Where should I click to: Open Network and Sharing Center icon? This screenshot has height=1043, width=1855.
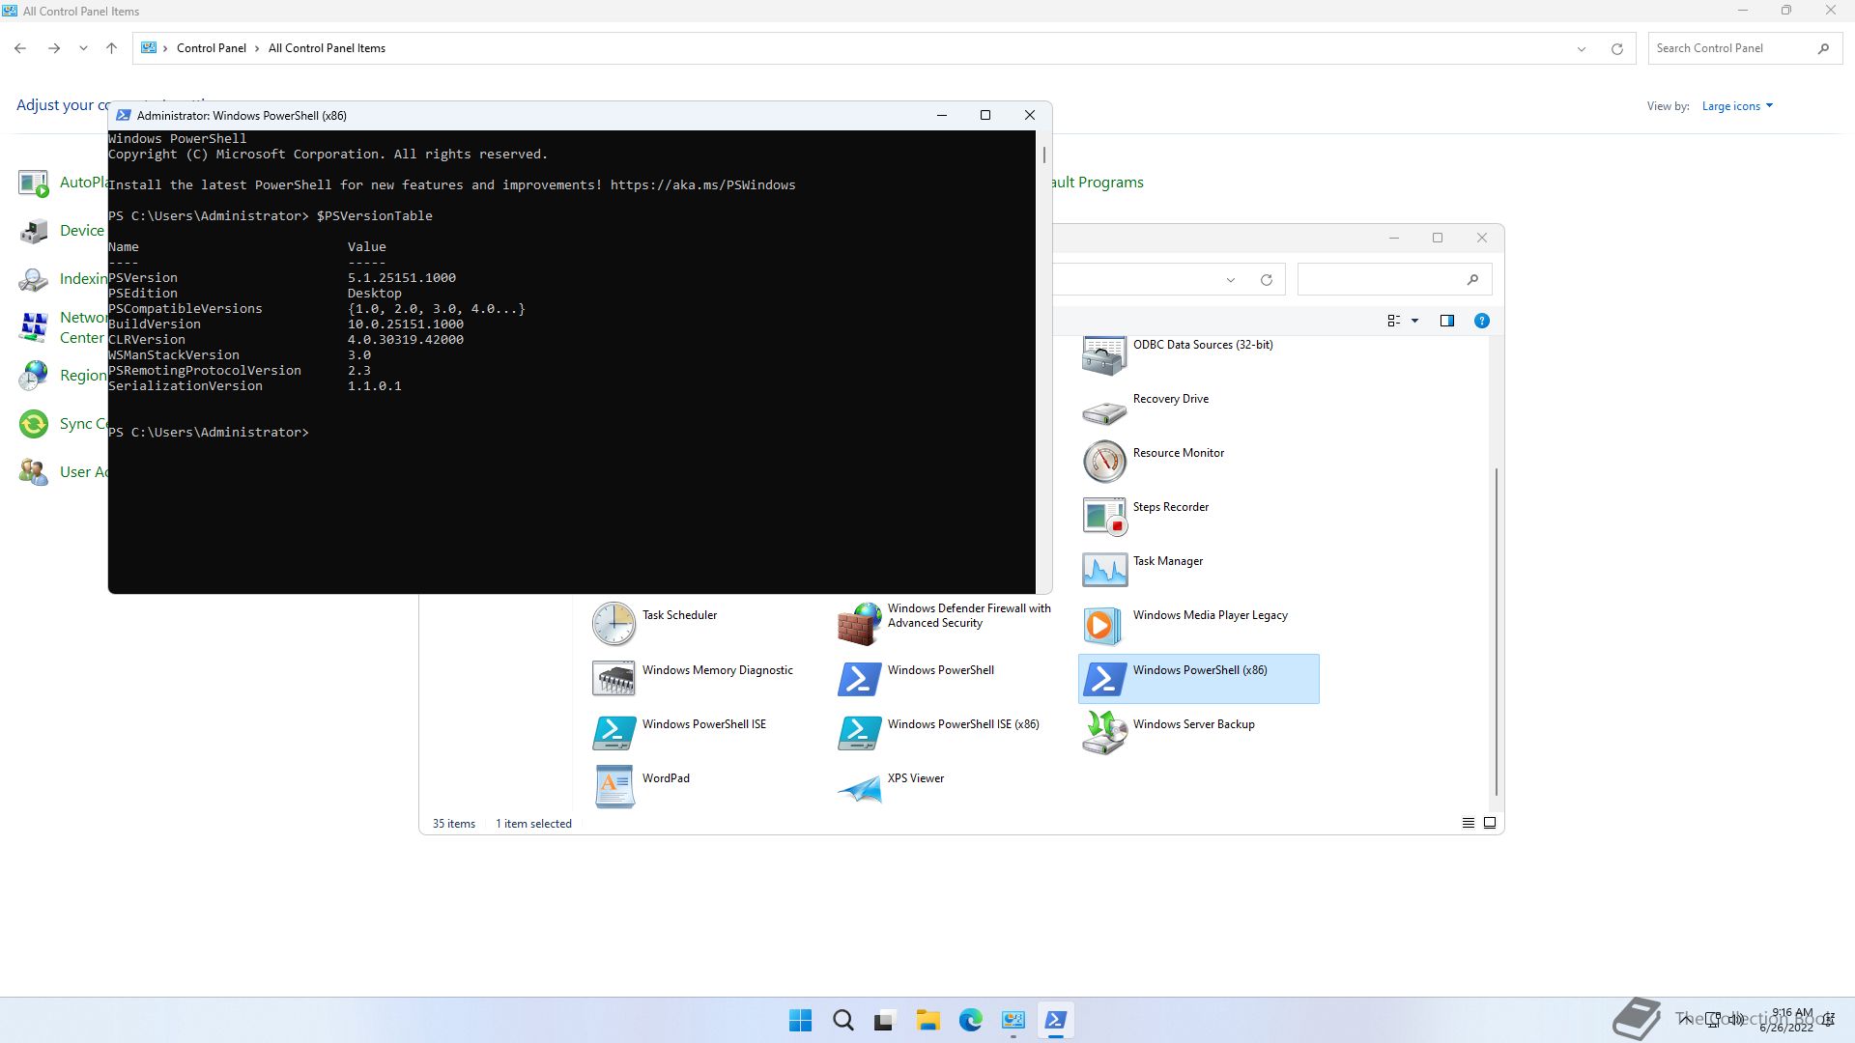(x=34, y=327)
